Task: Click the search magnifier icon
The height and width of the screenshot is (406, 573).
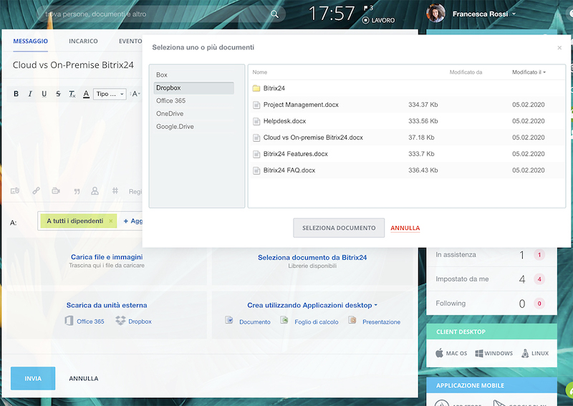Action: tap(274, 14)
